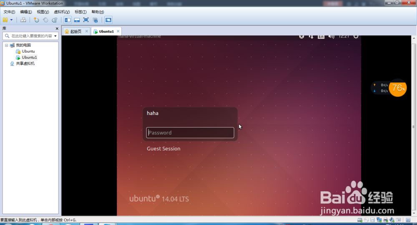Screen dimensions: 417x225
Task: Open the 文件(F) menu
Action: pyautogui.click(x=9, y=12)
